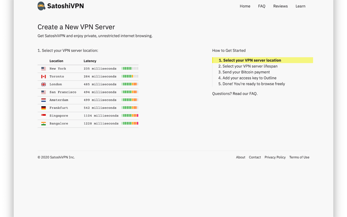Open the Contact footer link
347x217 pixels.
[x=255, y=157]
